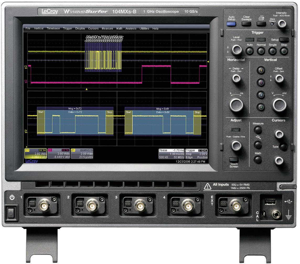
Task: Enable Stop trigger mode
Action: click(x=284, y=51)
